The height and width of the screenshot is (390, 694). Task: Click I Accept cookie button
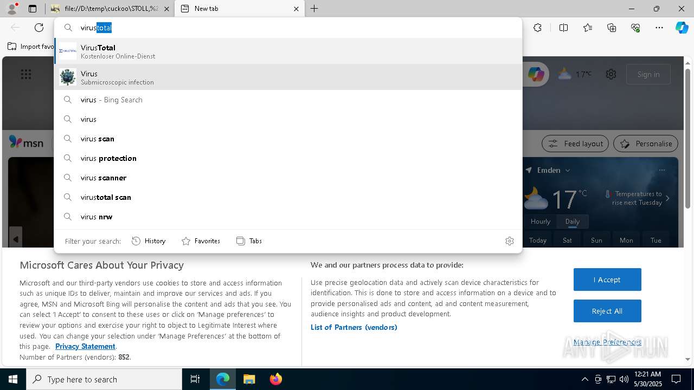click(607, 279)
